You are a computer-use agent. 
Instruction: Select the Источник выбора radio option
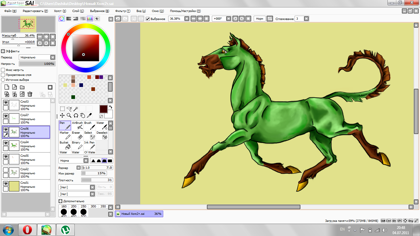tap(3, 80)
